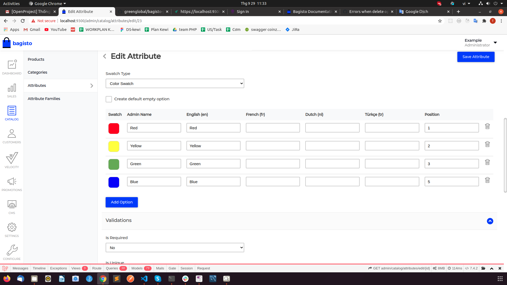The width and height of the screenshot is (507, 285).
Task: Delete the Yellow option row
Action: click(x=487, y=144)
